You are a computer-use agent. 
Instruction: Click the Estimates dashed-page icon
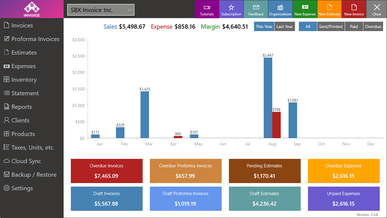(x=6, y=52)
